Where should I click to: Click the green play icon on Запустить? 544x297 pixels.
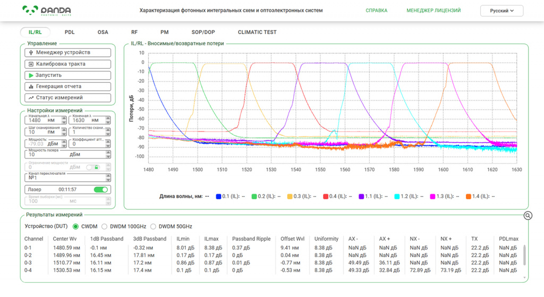(x=31, y=75)
